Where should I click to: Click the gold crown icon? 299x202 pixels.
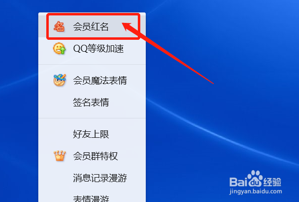pos(60,156)
